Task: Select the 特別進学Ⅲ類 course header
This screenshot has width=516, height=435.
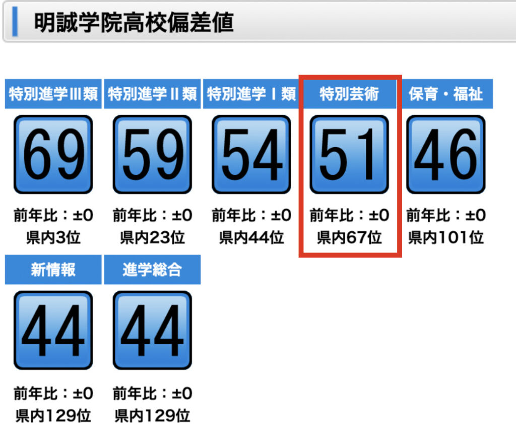Action: (x=53, y=94)
